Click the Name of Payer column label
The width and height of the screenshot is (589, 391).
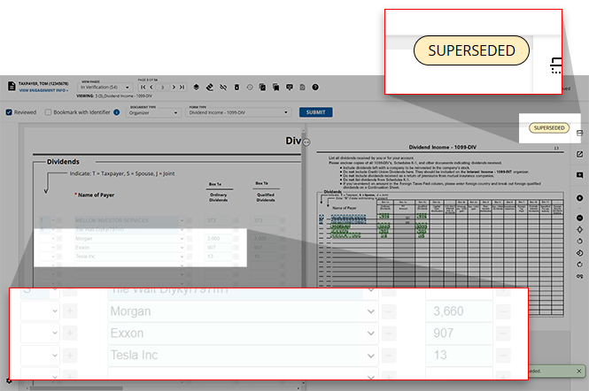tap(96, 195)
